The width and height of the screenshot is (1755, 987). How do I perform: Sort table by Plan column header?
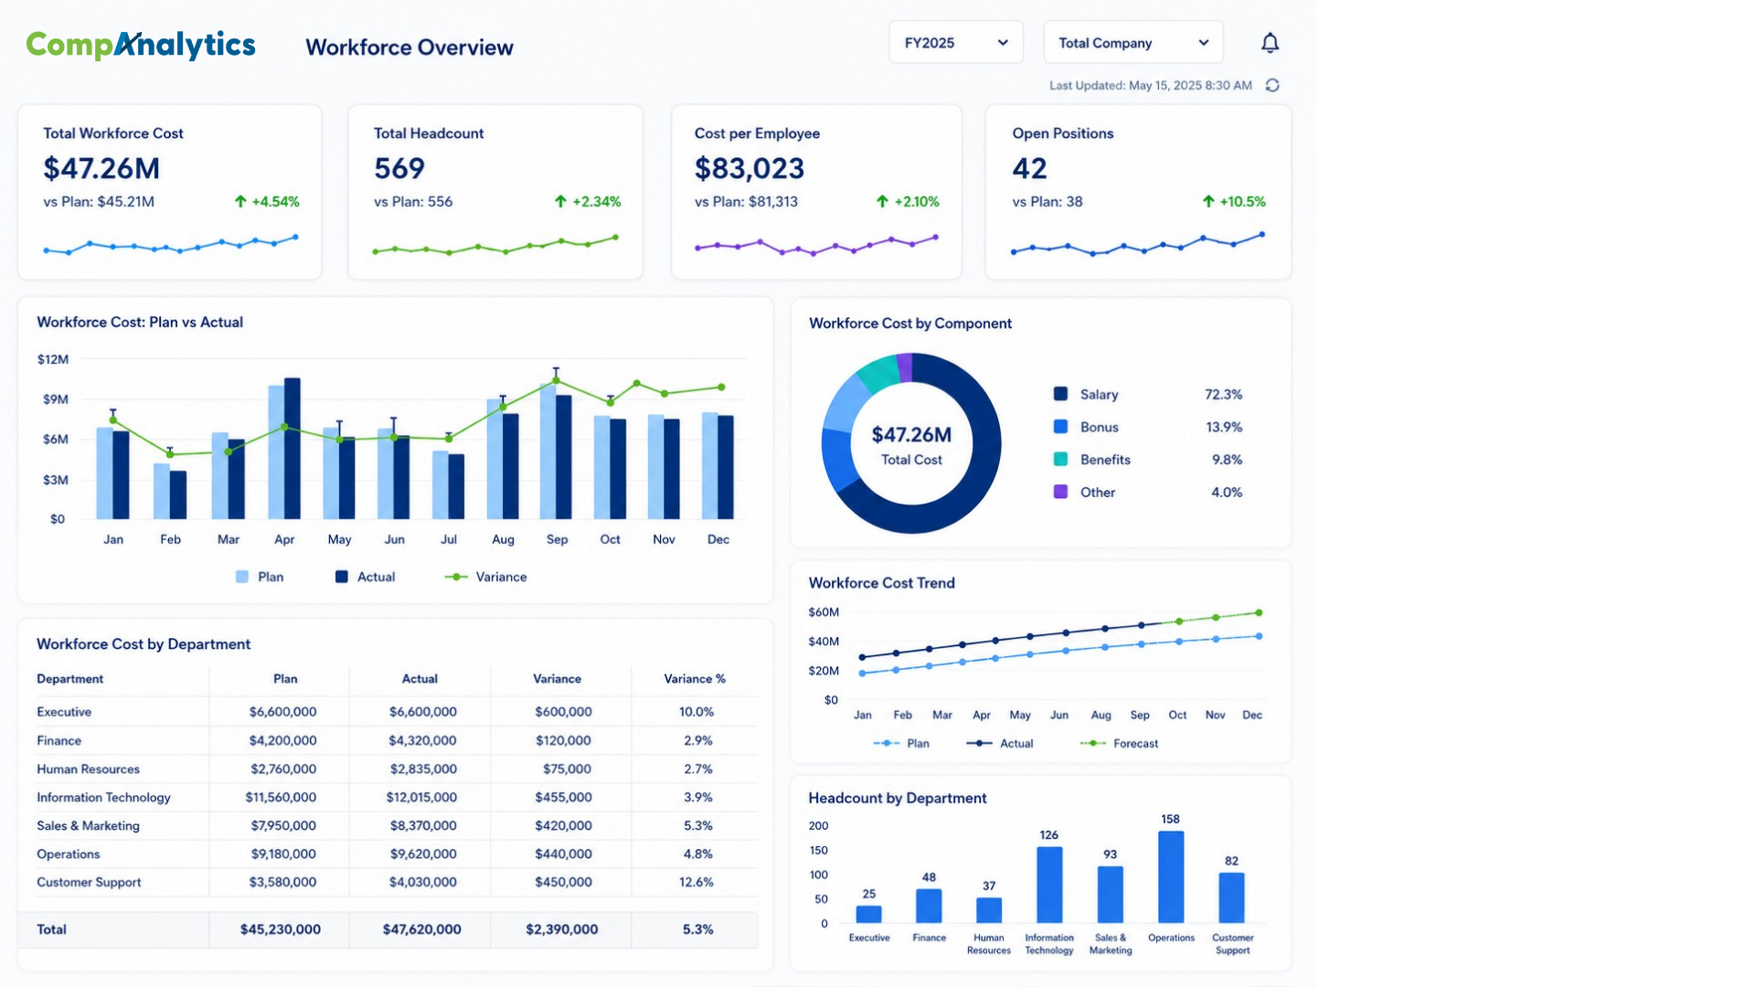[x=285, y=679]
